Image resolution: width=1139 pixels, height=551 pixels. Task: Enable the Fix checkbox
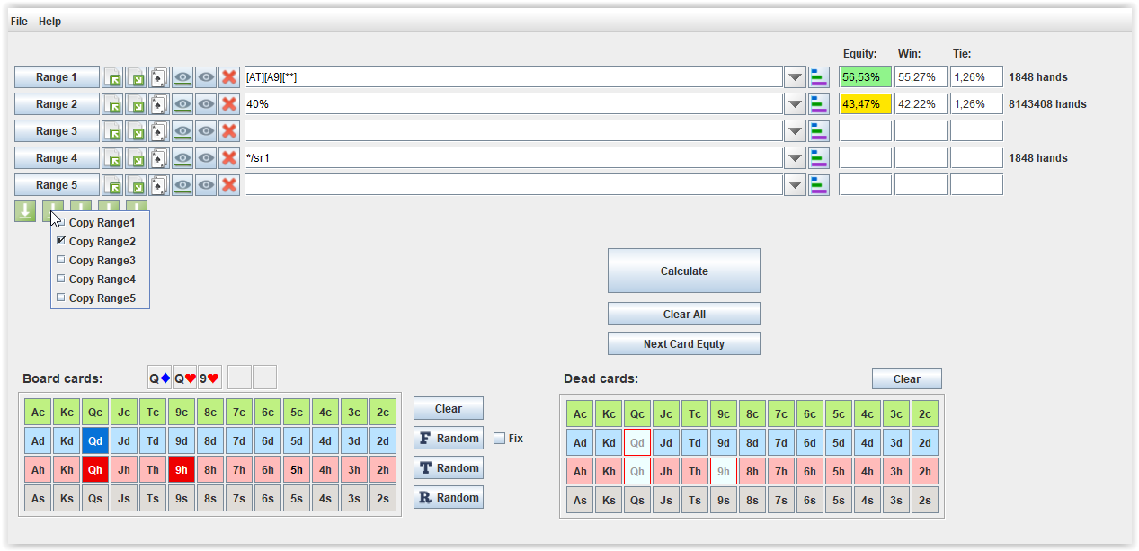(500, 439)
